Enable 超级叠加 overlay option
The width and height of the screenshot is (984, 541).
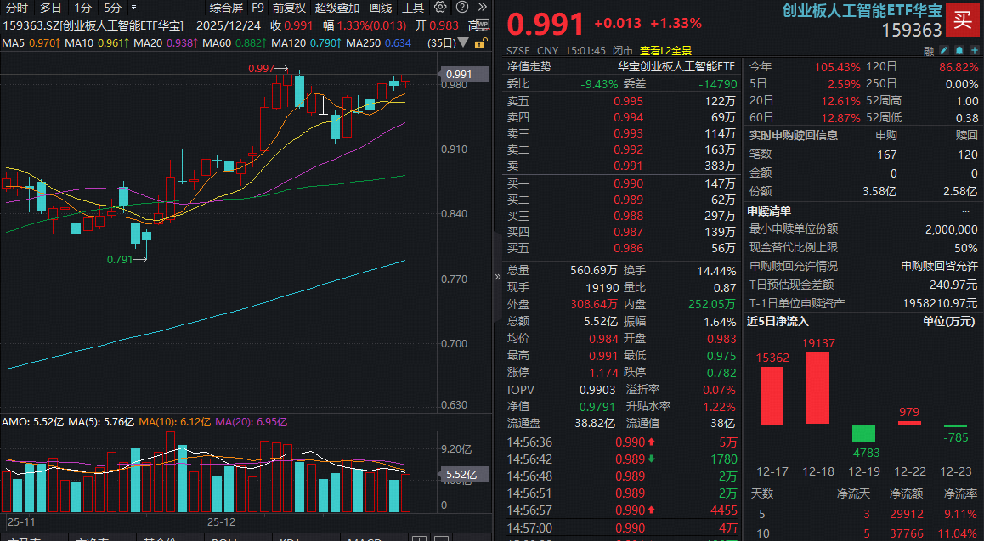point(336,8)
